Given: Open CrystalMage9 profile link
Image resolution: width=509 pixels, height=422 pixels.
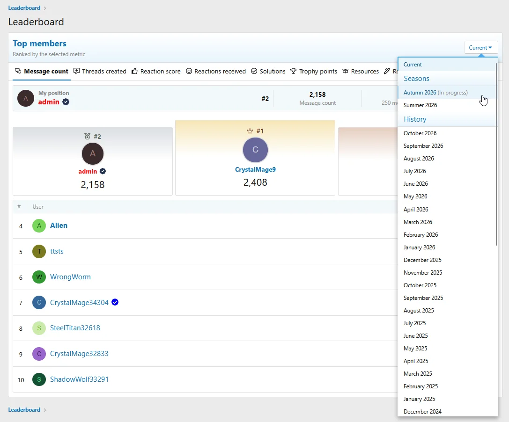Looking at the screenshot, I should [256, 169].
